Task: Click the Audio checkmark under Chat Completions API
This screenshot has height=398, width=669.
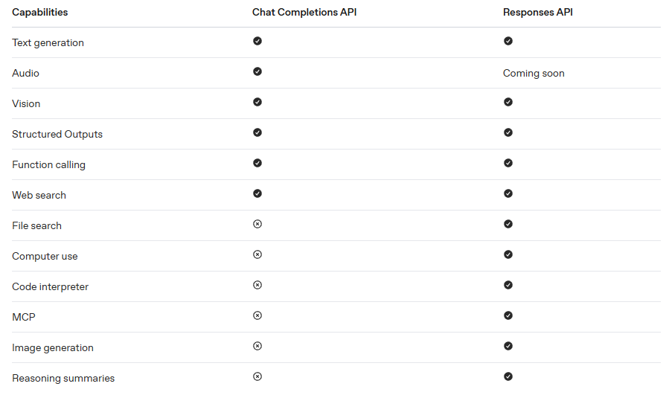Action: point(257,71)
